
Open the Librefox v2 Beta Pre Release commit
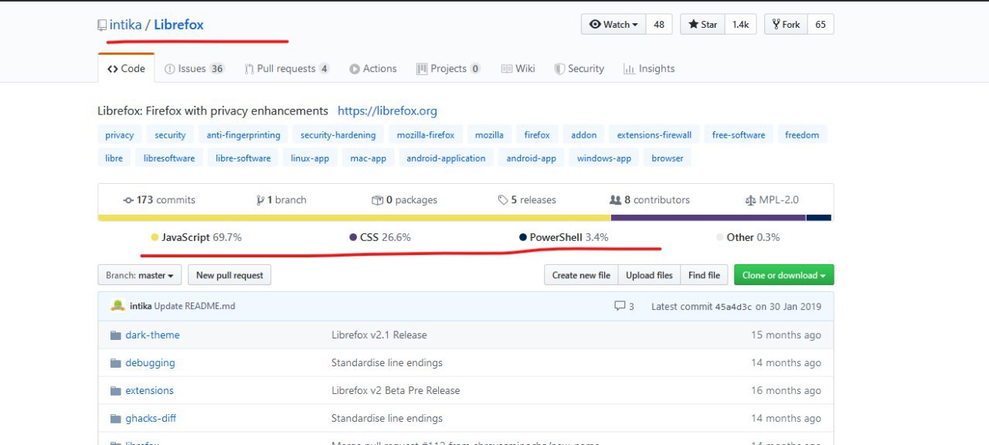click(396, 391)
